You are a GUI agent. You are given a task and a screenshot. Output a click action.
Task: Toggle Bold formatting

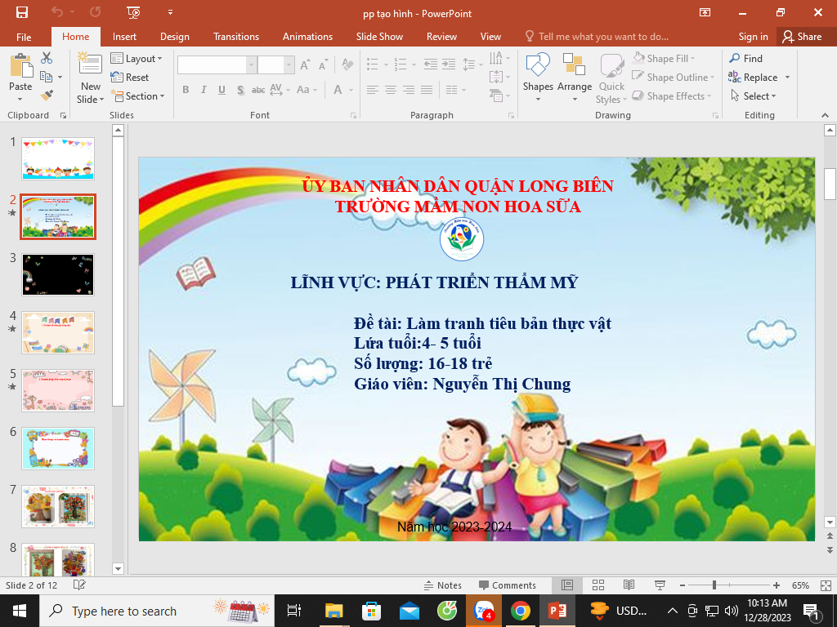[186, 90]
